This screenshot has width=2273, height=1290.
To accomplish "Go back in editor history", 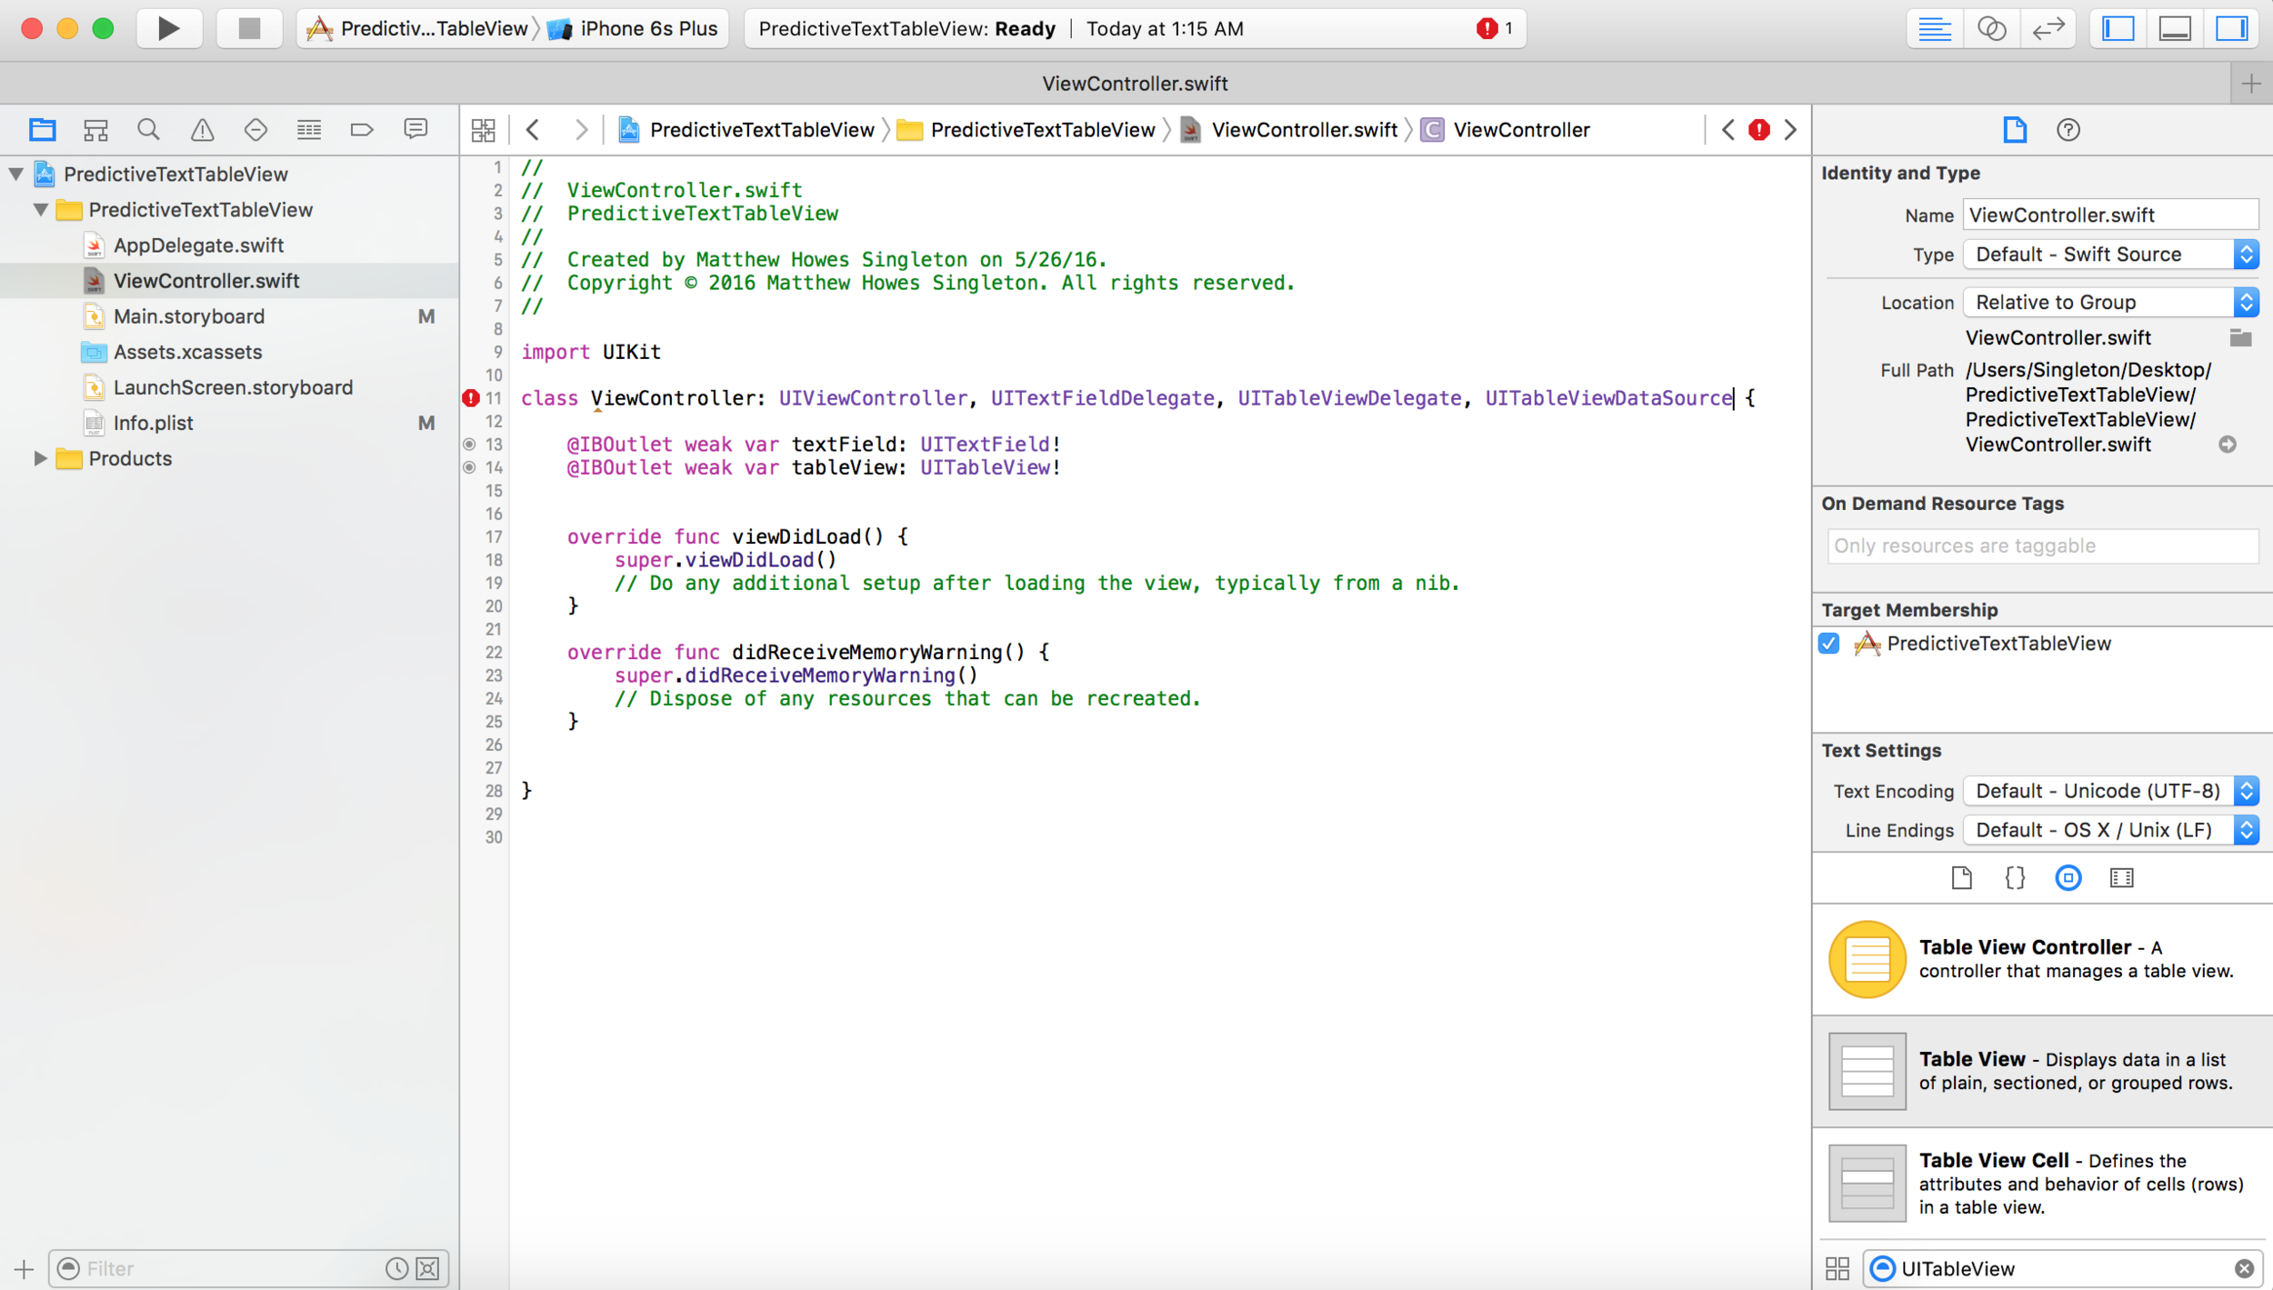I will (x=534, y=130).
